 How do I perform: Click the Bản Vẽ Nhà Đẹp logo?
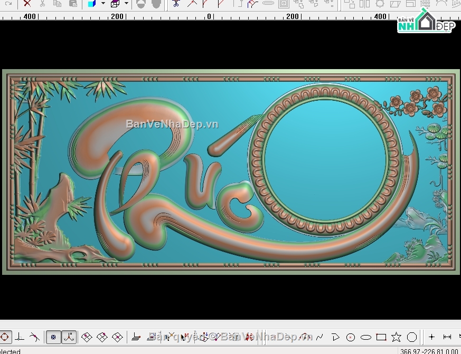[426, 22]
